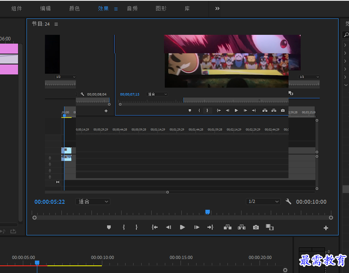Click the Extract button
Viewport: 349px width, 273px height.
click(241, 227)
